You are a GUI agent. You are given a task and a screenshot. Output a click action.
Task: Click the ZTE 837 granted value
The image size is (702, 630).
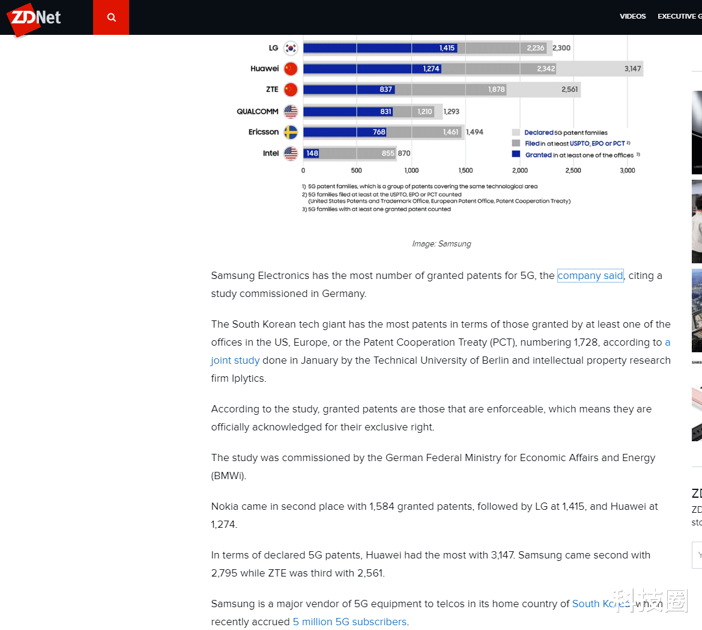(386, 89)
